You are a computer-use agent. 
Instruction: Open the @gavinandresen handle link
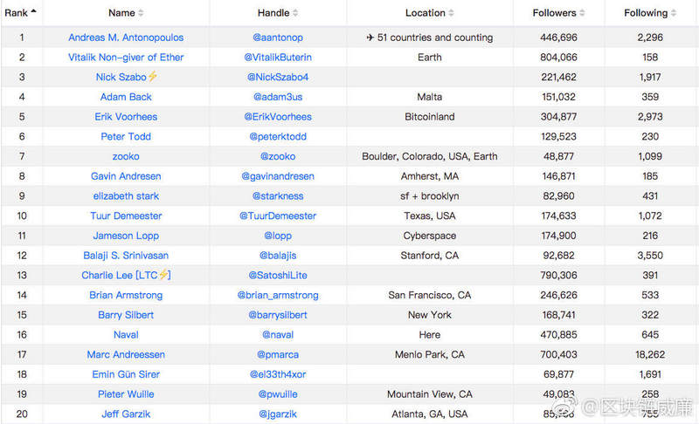click(x=278, y=176)
